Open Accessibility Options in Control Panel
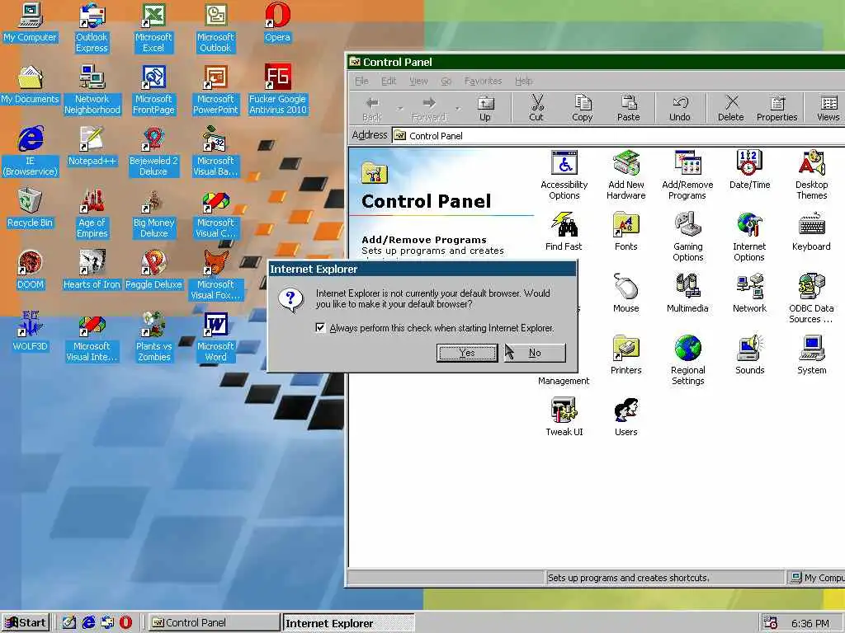 coord(564,175)
